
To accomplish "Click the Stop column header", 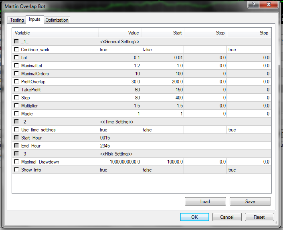I will pos(249,32).
